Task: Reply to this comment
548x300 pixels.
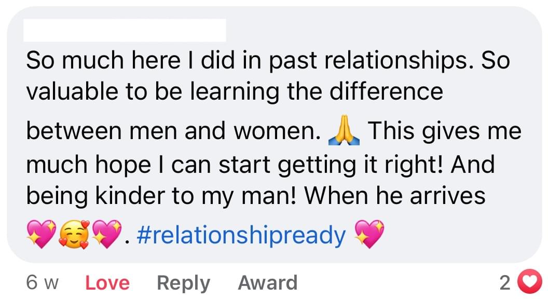Action: point(183,283)
